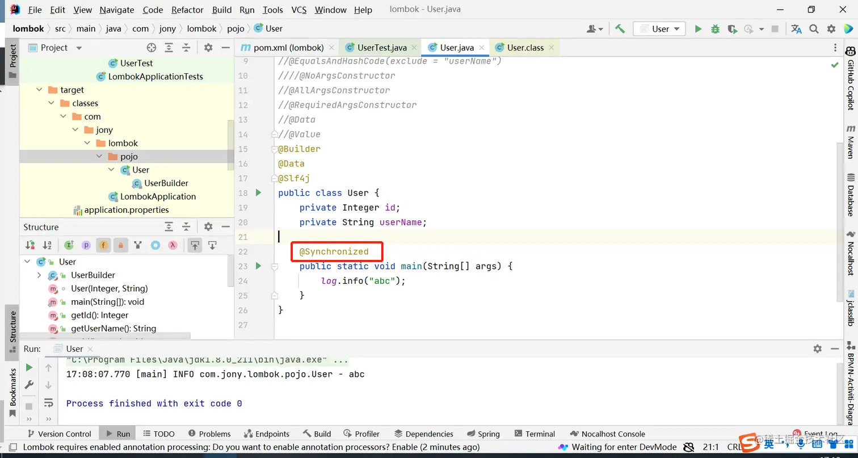Run class User from line 18 gutter
858x458 pixels.
[x=258, y=193]
